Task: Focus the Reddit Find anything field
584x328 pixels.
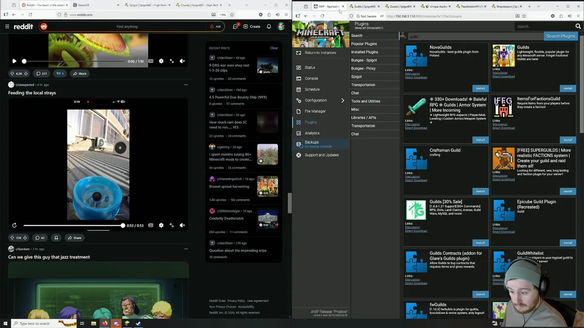Action: 127,26
